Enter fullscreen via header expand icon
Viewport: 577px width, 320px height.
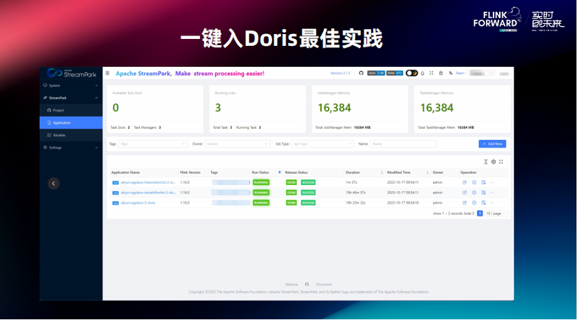pyautogui.click(x=431, y=73)
